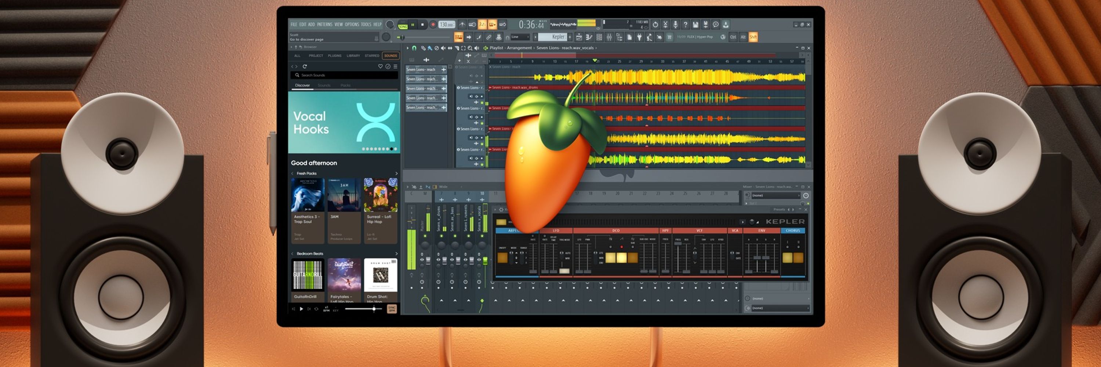Screen dimensions: 1101x367
Task: Click the preview volume slider in browser footer
Action: 363,309
